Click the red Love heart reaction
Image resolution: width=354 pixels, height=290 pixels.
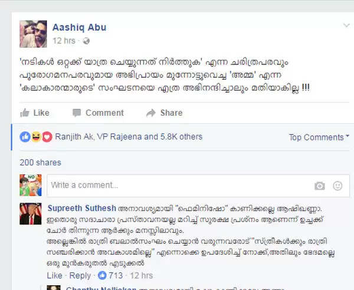tap(47, 137)
